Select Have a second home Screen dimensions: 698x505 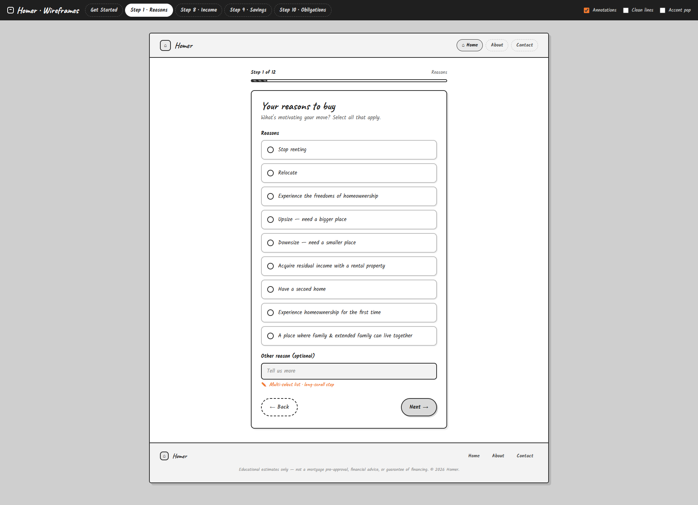tap(349, 289)
